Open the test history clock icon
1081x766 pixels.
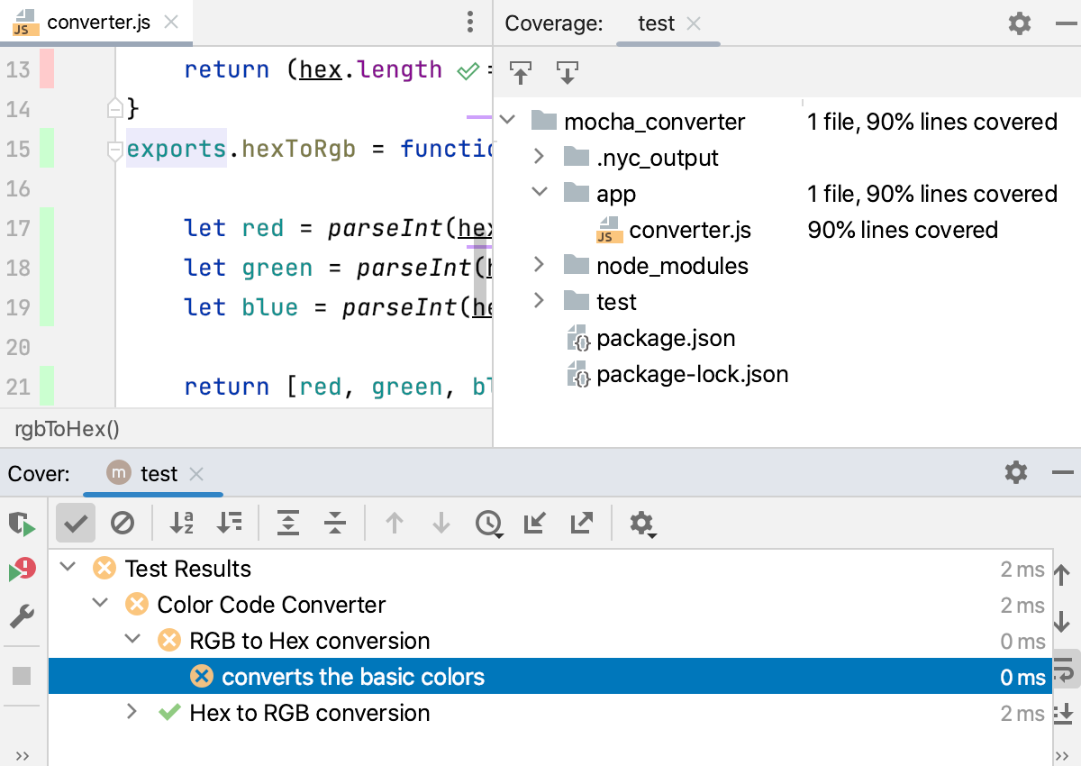[x=489, y=523]
